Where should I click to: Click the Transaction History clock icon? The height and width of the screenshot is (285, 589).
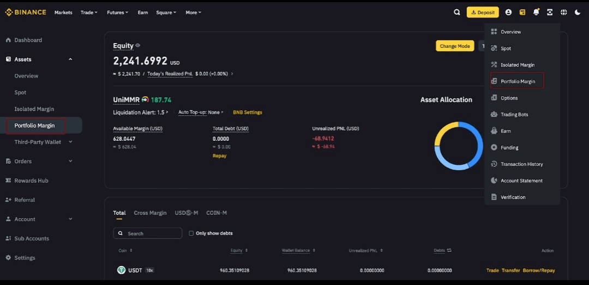point(494,164)
